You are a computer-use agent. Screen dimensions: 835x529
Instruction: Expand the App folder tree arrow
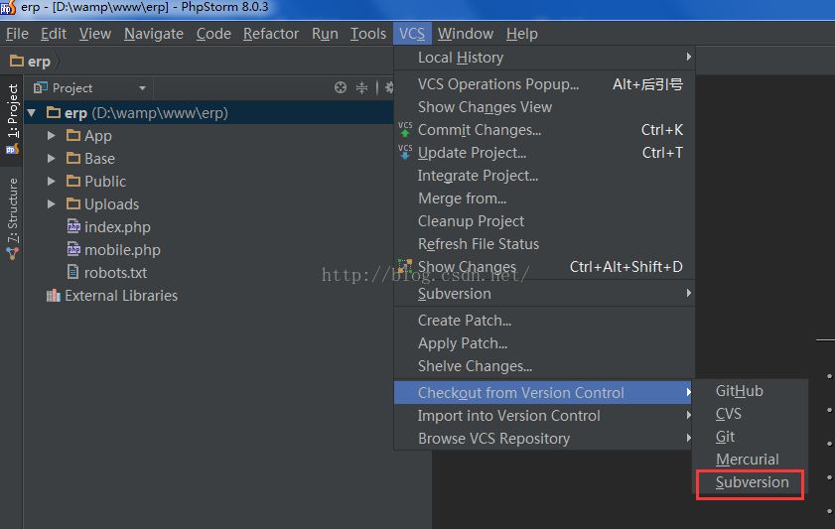(52, 136)
